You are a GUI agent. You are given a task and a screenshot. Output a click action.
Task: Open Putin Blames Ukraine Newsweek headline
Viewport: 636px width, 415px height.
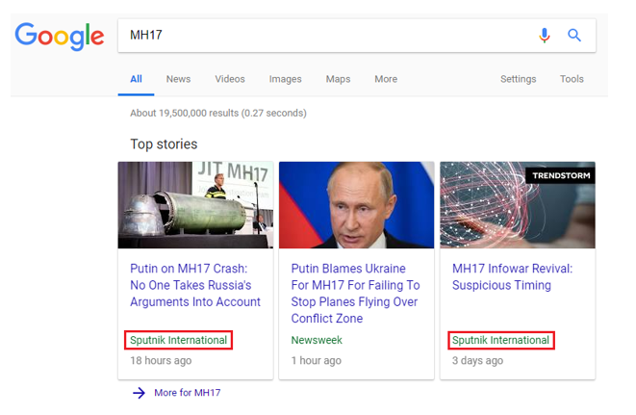pyautogui.click(x=355, y=293)
